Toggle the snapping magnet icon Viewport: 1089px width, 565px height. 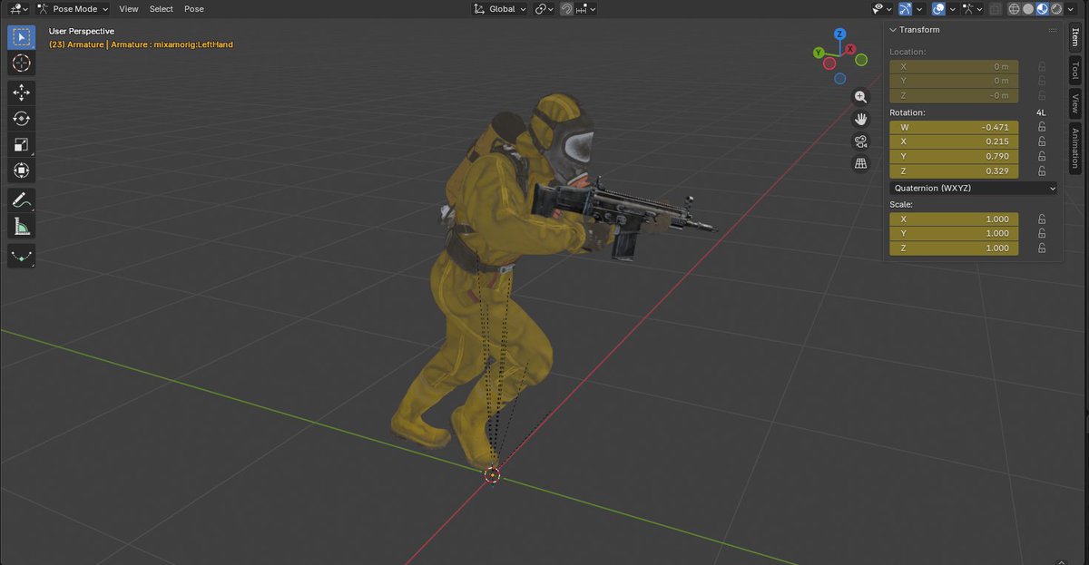(x=566, y=8)
